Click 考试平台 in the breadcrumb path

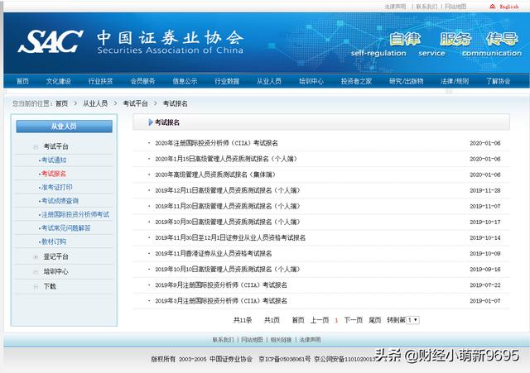point(135,103)
